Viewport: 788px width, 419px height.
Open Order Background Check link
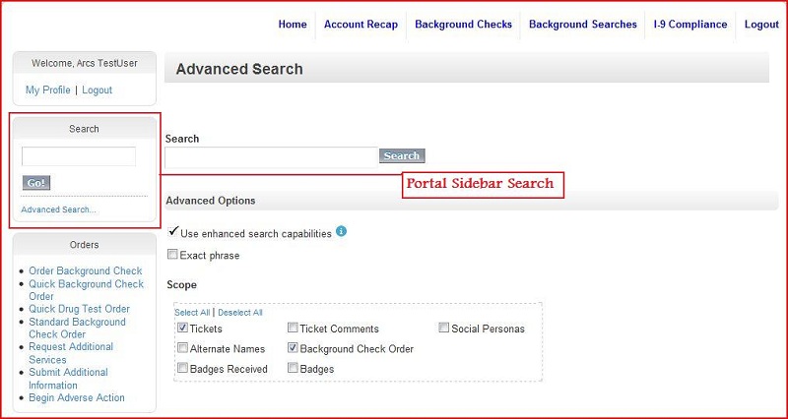pos(86,270)
